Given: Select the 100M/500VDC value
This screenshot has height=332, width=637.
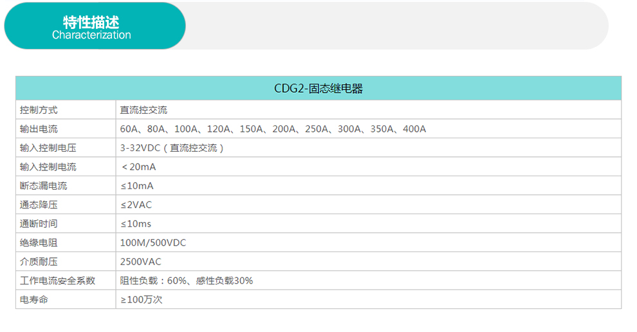Looking at the screenshot, I should 153,243.
